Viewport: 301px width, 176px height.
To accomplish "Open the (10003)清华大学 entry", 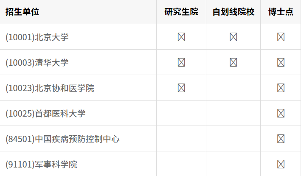I will coord(37,62).
